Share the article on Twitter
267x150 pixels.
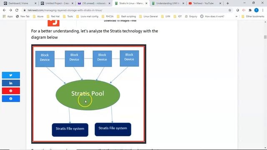(11, 75)
